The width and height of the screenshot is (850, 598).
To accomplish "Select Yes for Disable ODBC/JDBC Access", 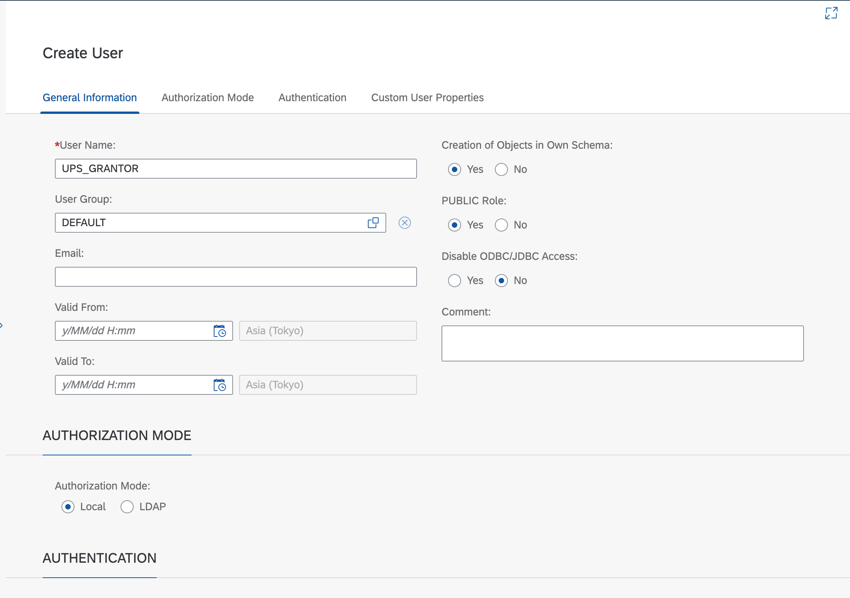I will (455, 281).
